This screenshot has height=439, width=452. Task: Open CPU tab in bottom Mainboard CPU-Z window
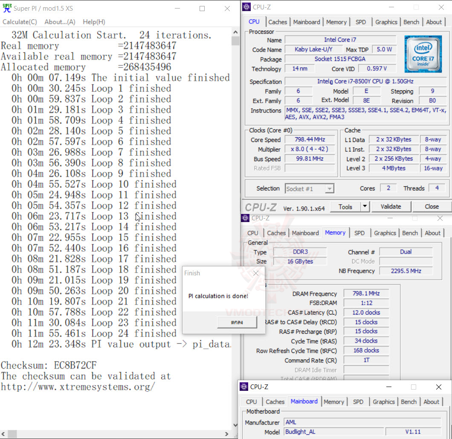pos(251,402)
